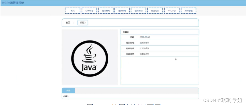Click the 社团名称3 value
Screen dimensions: 246x105
tap(144, 54)
